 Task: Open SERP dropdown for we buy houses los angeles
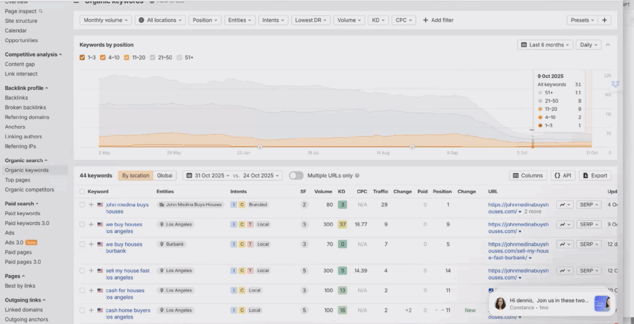click(589, 224)
